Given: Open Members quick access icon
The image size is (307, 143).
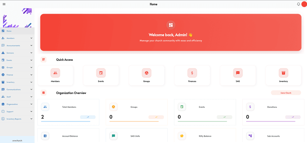Looking at the screenshot, I should (55, 73).
